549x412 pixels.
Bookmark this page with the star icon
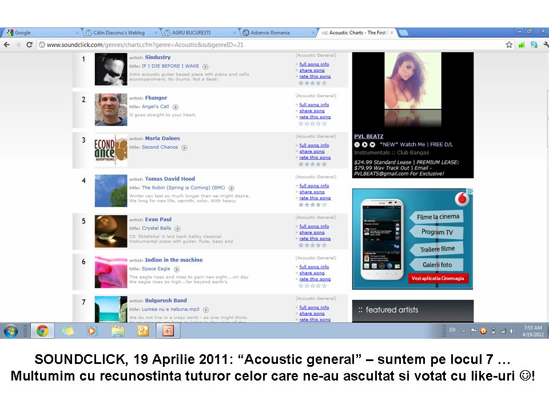coord(509,45)
